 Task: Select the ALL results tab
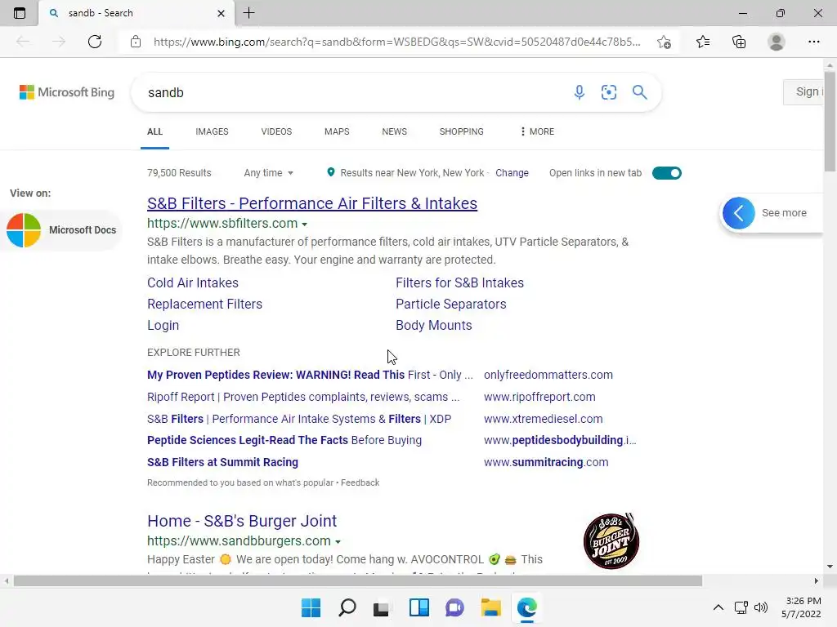[154, 131]
